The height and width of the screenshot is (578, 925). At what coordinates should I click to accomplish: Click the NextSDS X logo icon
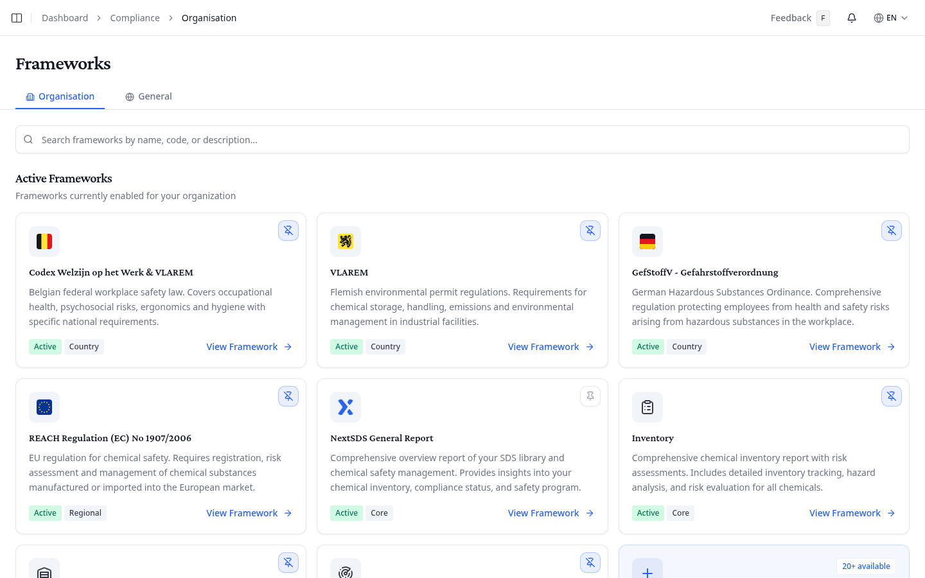[346, 407]
